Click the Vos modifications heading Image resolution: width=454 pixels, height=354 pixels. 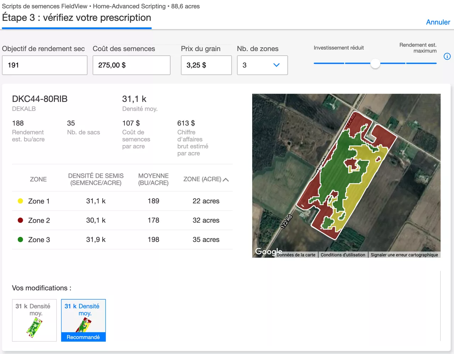(41, 288)
